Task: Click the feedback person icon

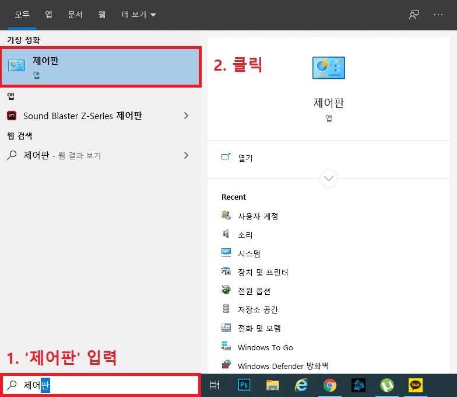Action: point(414,14)
